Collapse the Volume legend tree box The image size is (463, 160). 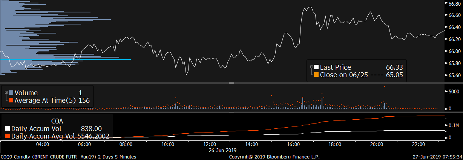click(6, 93)
